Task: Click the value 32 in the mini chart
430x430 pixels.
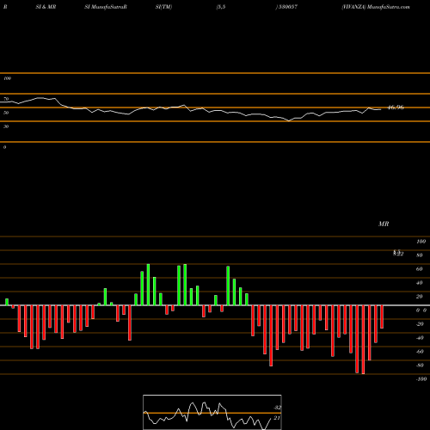Action: point(277,408)
